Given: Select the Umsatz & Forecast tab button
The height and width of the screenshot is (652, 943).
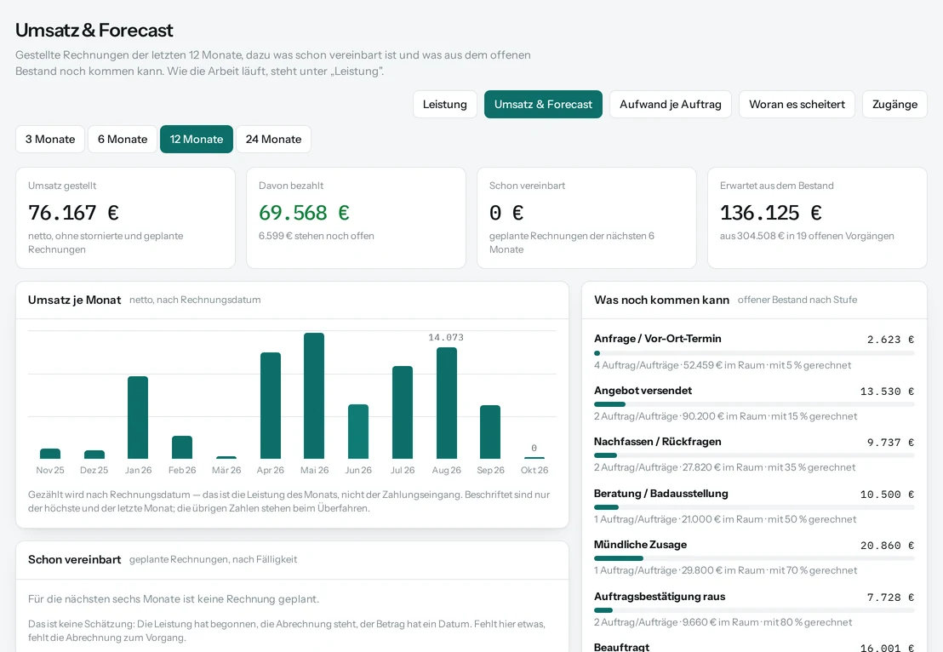Looking at the screenshot, I should pos(543,104).
